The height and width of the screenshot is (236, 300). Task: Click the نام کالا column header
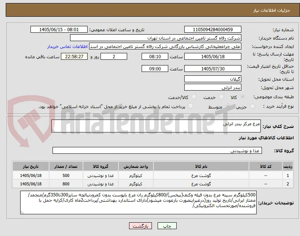click(x=201, y=166)
